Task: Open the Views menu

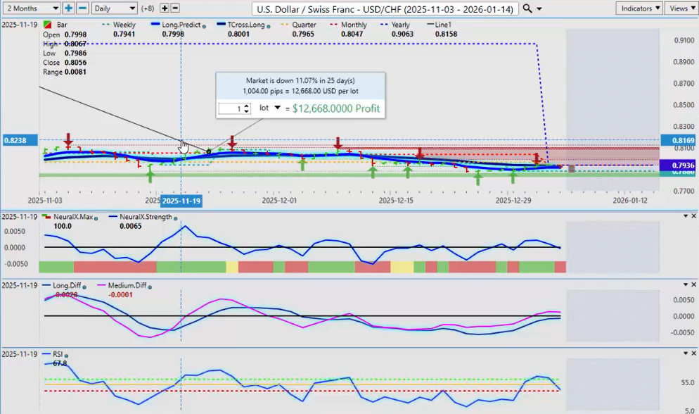Action: coord(679,8)
